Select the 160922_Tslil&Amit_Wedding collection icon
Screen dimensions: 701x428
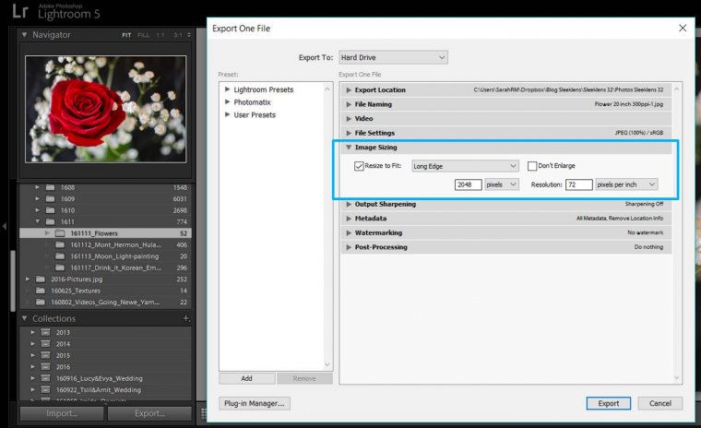point(45,389)
